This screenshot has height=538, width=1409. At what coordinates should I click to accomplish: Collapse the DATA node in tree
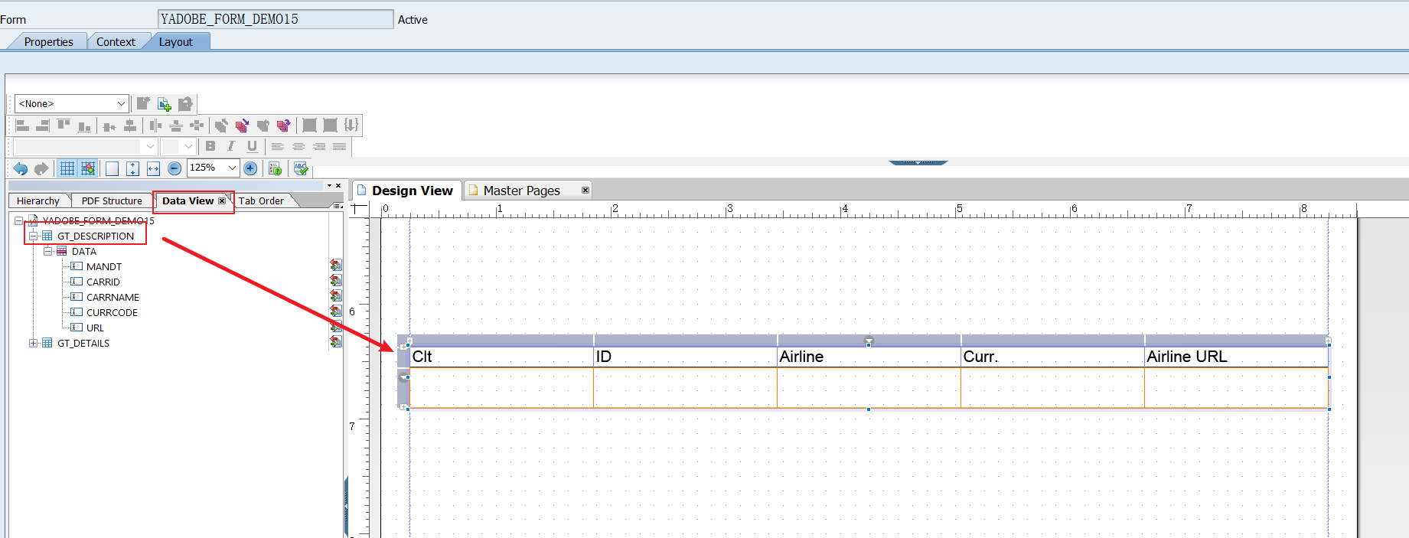pos(47,251)
